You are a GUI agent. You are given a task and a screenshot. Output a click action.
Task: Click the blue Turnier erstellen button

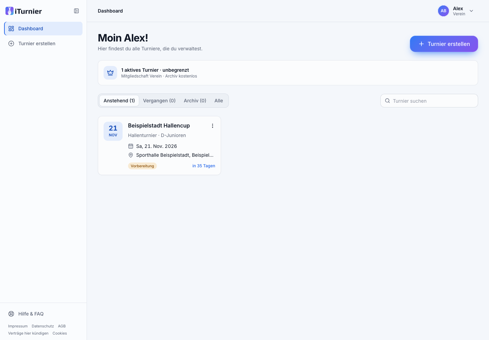coord(444,44)
